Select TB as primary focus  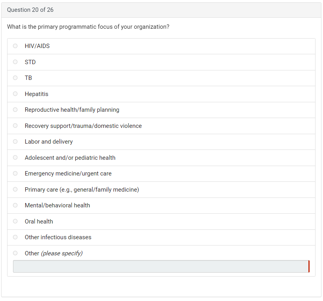[15, 78]
